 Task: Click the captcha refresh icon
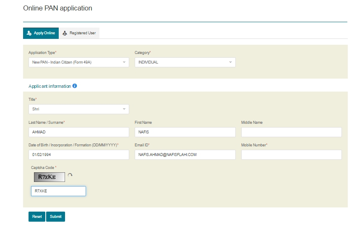coord(70,175)
